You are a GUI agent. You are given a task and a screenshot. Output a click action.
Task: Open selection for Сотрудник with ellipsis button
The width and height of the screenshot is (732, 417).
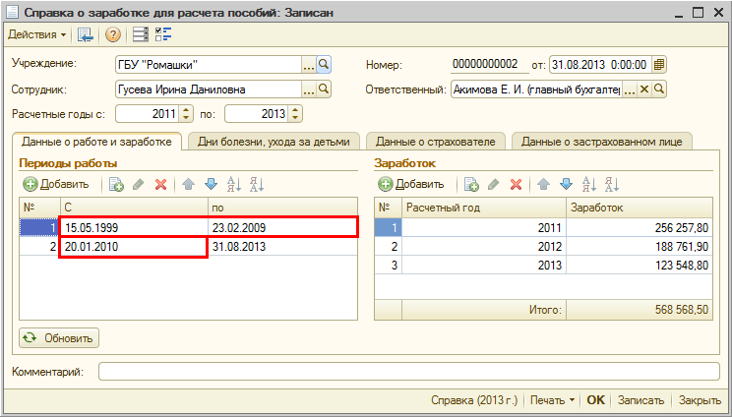click(x=309, y=89)
